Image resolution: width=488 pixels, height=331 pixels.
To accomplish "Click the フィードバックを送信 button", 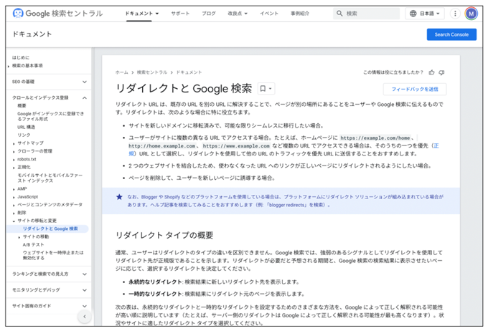I will point(415,90).
